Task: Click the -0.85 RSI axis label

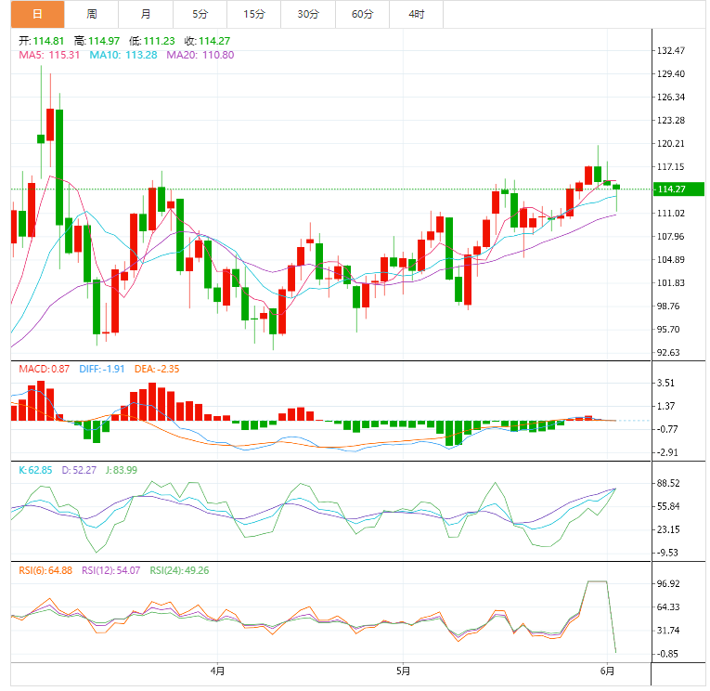Action: click(667, 654)
